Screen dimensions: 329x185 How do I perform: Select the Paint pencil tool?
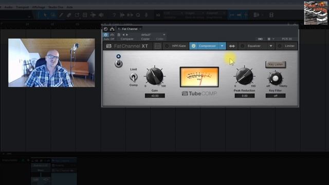(61, 15)
